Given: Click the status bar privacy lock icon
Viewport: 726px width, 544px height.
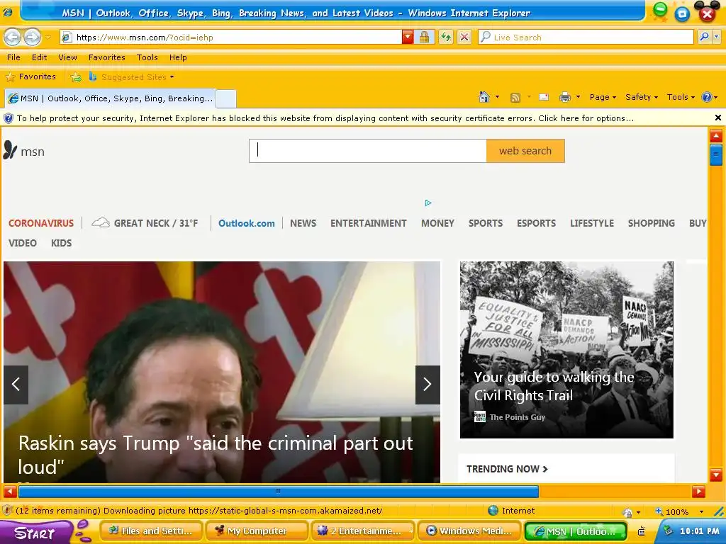Looking at the screenshot, I should [628, 512].
